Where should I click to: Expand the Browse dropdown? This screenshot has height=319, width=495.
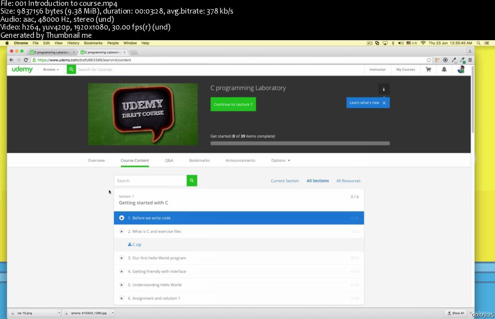(x=51, y=70)
